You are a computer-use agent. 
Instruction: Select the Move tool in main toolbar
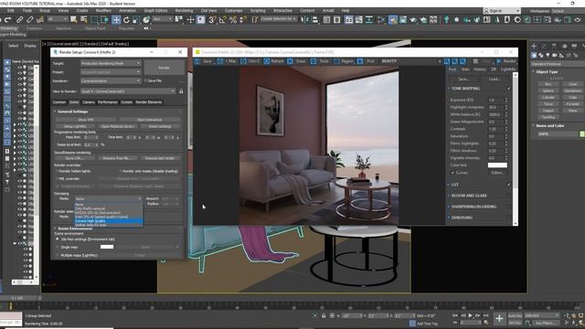116,20
